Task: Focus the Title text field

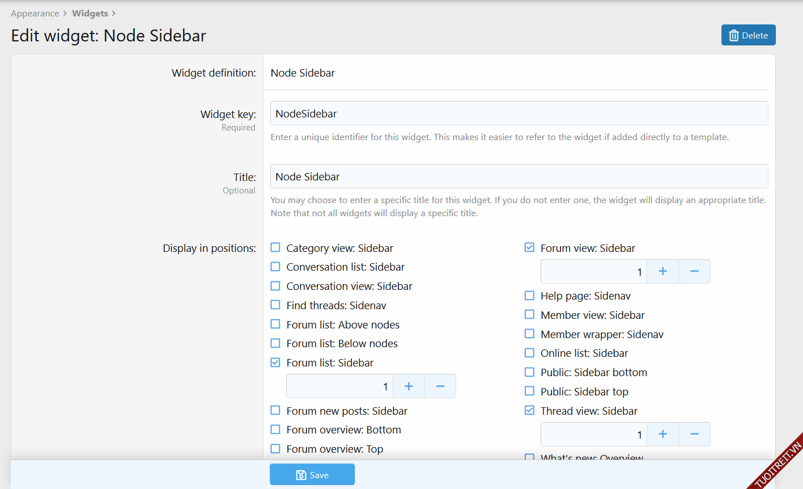Action: [x=519, y=176]
